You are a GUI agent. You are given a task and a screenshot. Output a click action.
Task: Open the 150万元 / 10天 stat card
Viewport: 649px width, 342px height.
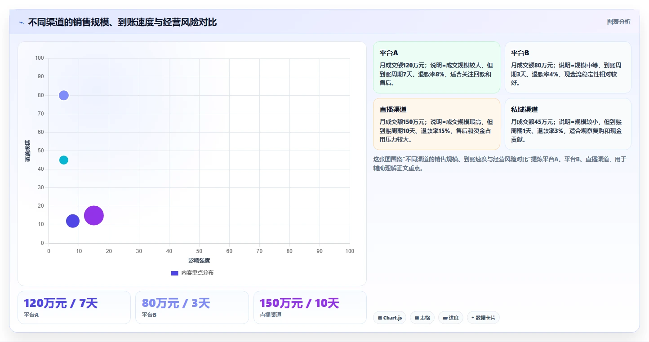tap(310, 307)
